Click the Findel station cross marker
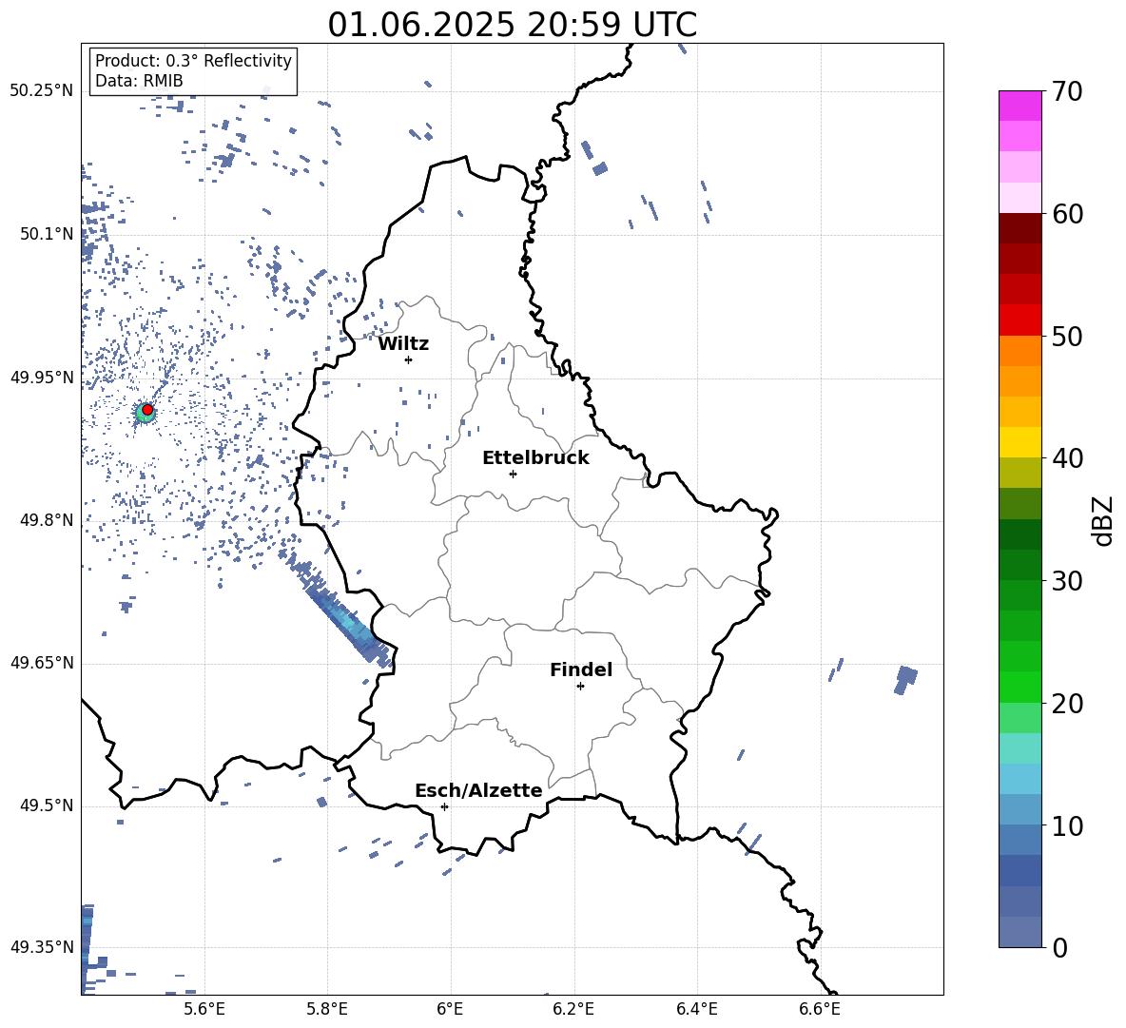The height and width of the screenshot is (1028, 1126). (580, 687)
